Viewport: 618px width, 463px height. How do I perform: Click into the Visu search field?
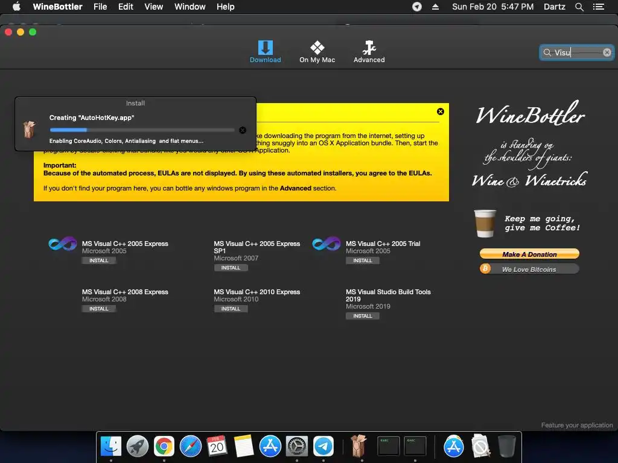tap(576, 52)
